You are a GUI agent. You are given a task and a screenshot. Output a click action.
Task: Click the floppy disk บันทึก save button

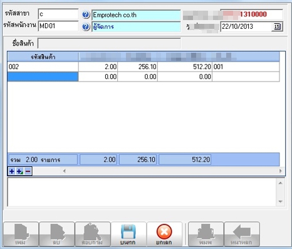(x=128, y=234)
